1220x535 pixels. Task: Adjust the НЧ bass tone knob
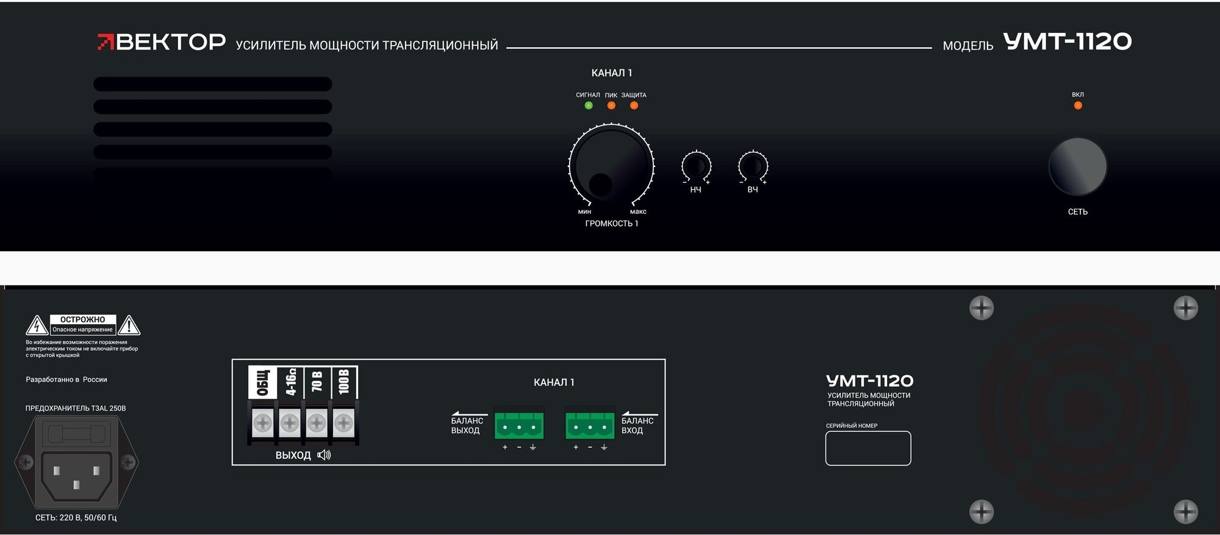tap(696, 166)
